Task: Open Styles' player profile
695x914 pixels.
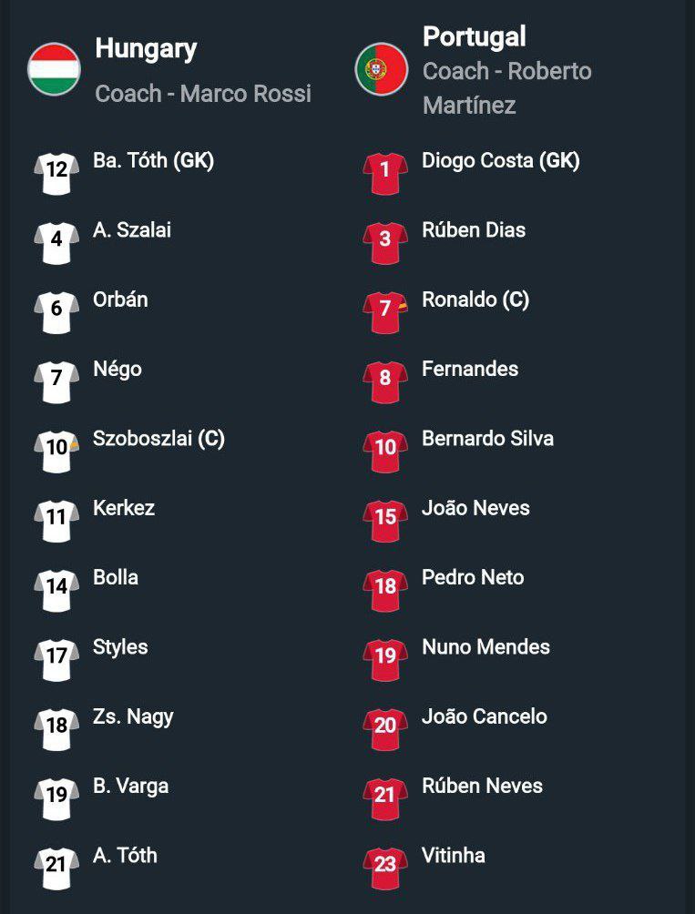Action: pyautogui.click(x=120, y=647)
